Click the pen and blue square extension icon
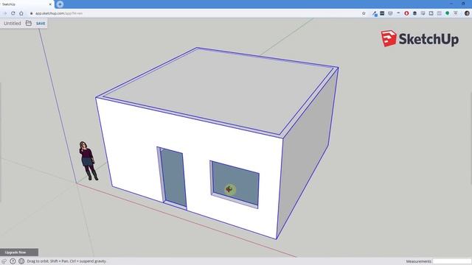472x265 pixels. (375, 13)
